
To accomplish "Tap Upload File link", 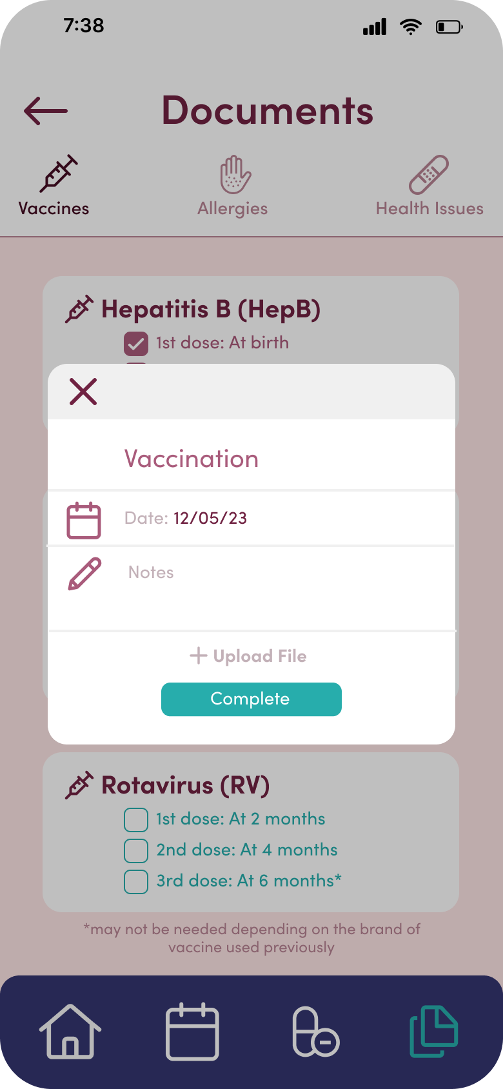I will click(x=248, y=656).
